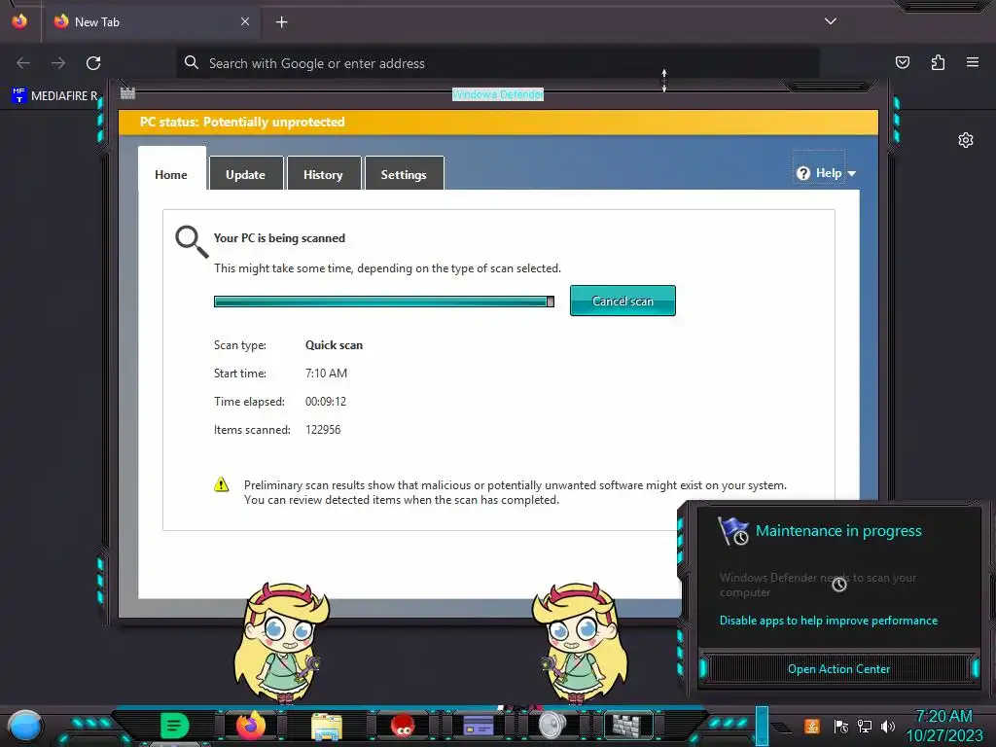
Task: Click the network tray icon
Action: 865,726
